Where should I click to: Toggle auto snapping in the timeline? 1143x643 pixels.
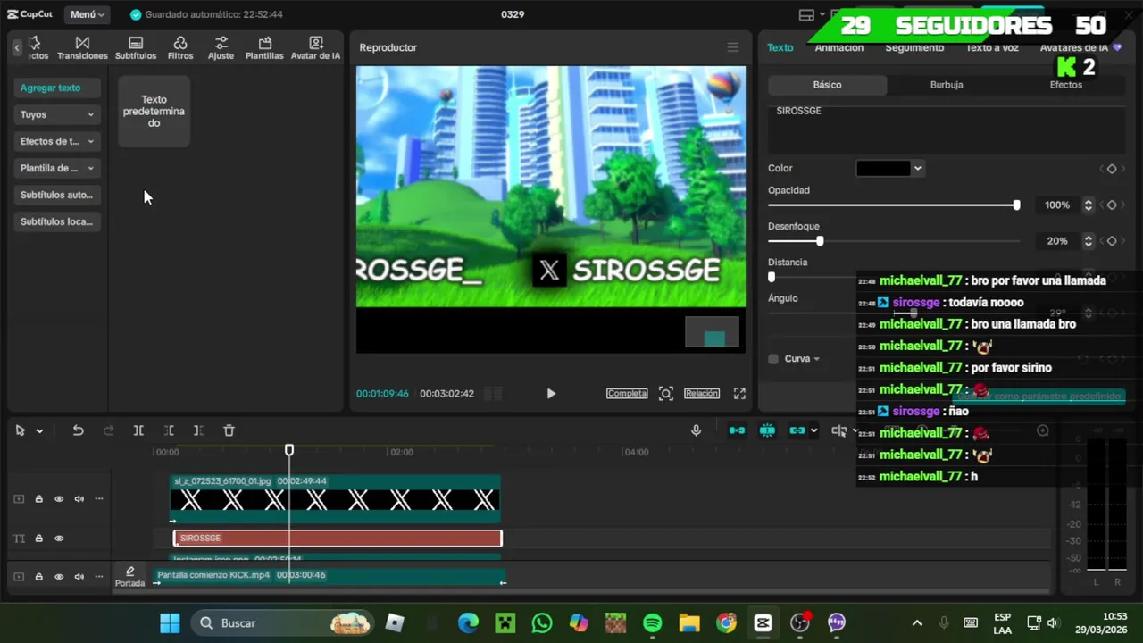pyautogui.click(x=767, y=430)
